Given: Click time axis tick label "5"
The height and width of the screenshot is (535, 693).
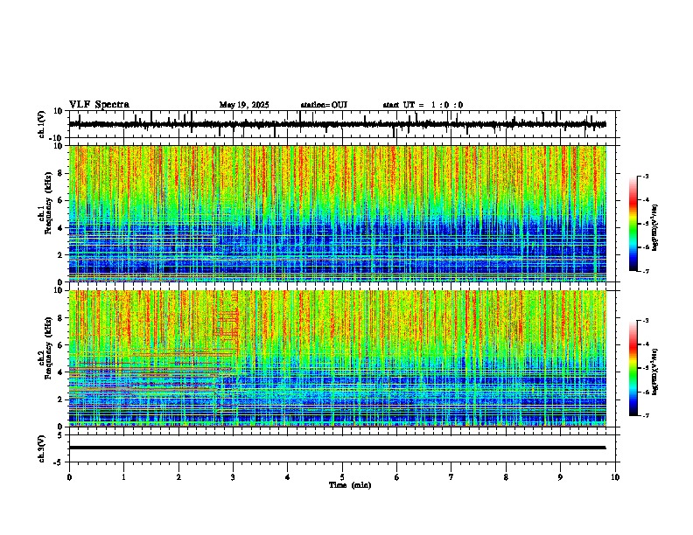Looking at the screenshot, I should (342, 477).
